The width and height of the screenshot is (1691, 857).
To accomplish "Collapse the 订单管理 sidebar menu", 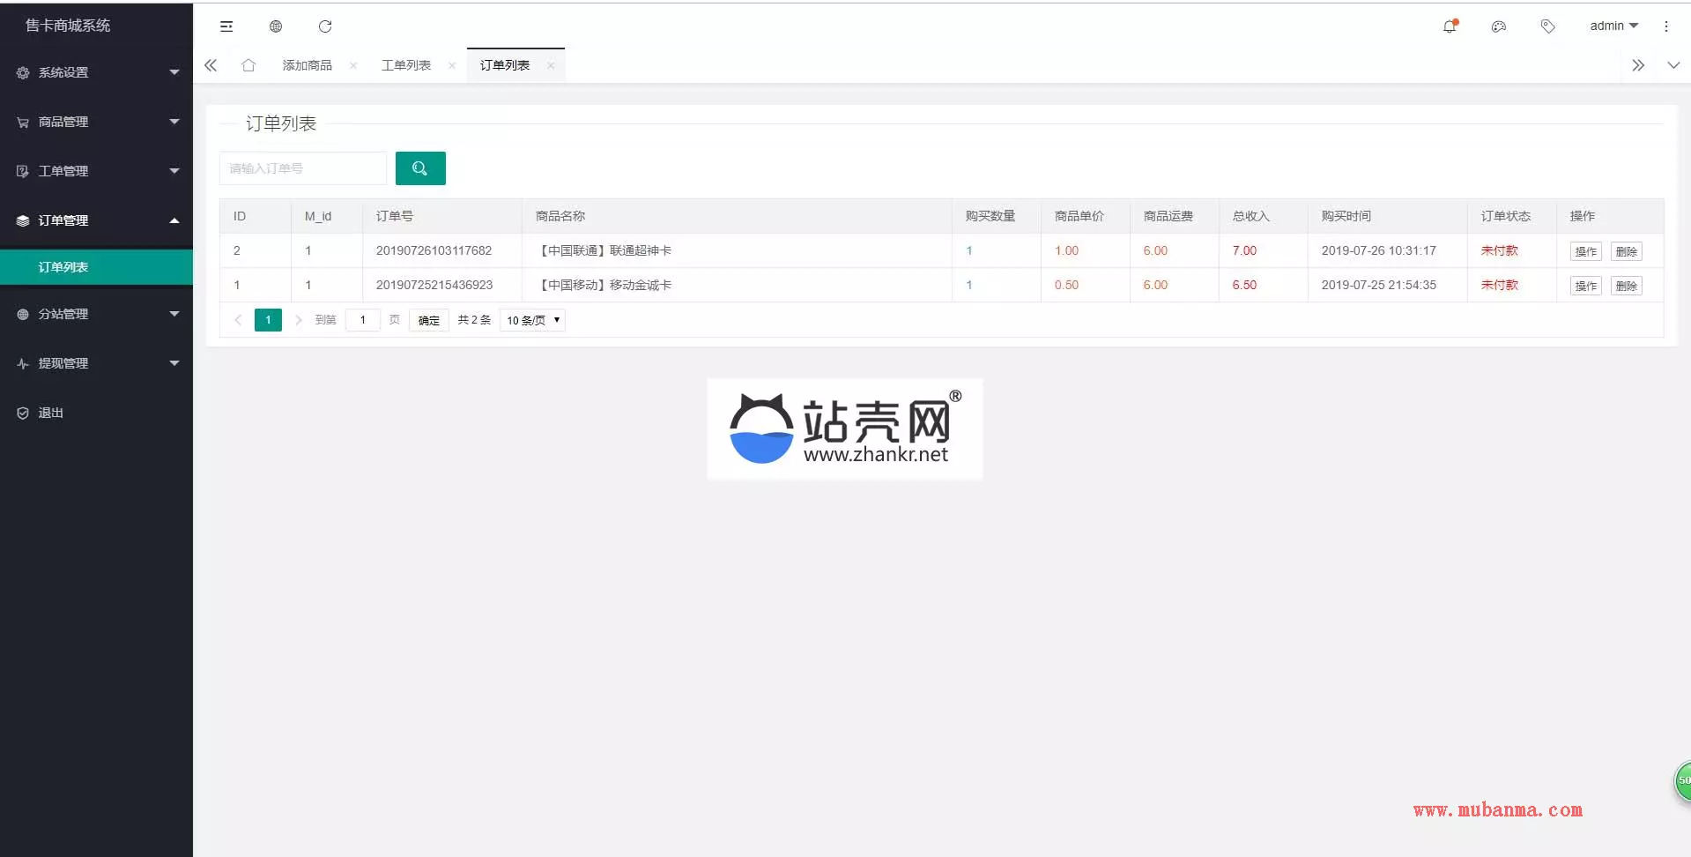I will pyautogui.click(x=96, y=220).
